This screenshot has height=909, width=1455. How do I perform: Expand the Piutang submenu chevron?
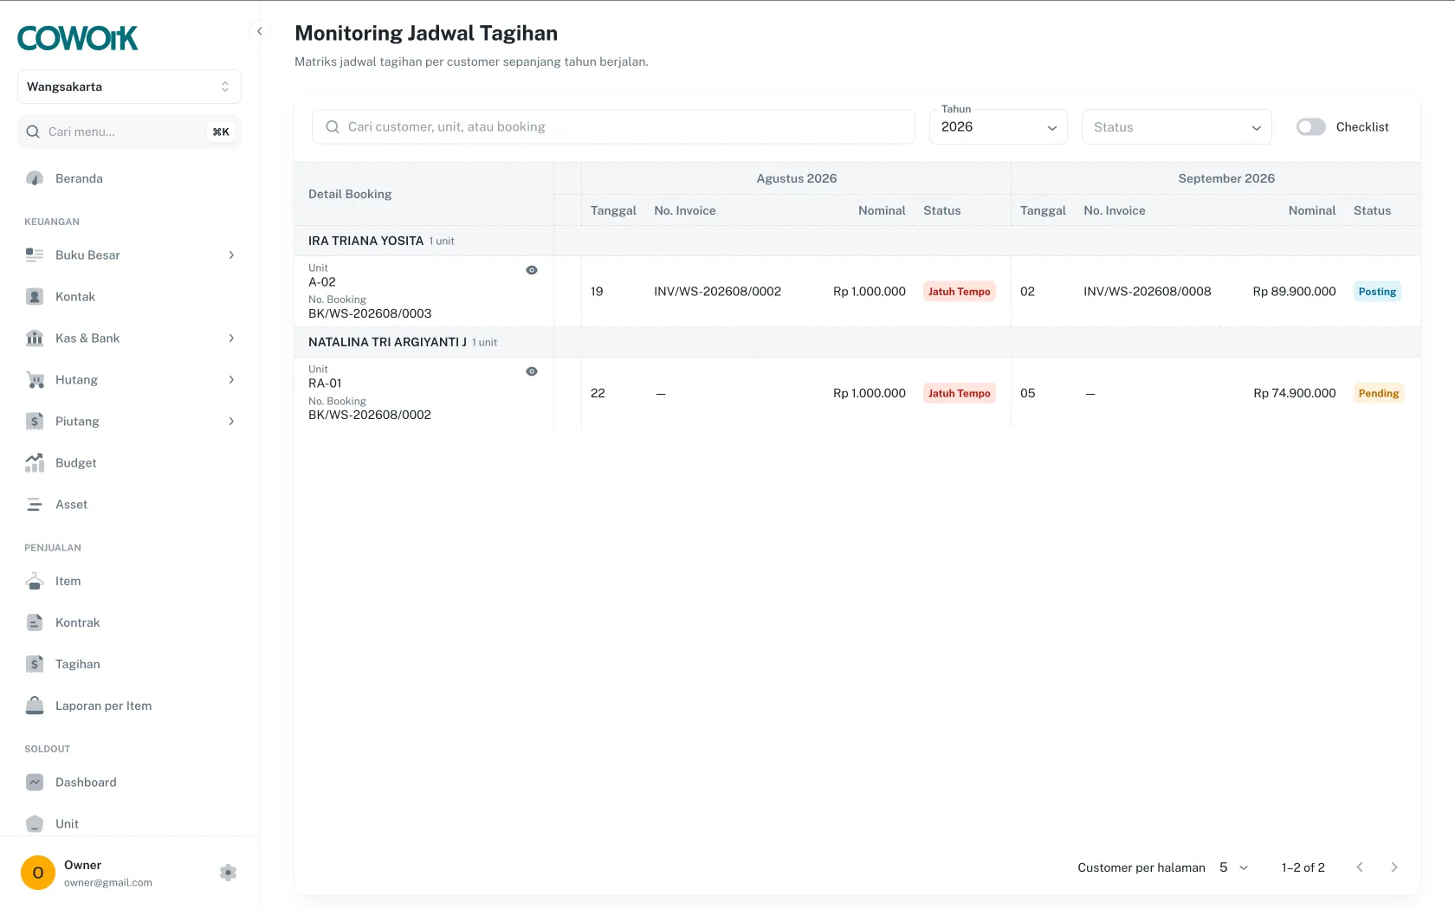point(231,421)
